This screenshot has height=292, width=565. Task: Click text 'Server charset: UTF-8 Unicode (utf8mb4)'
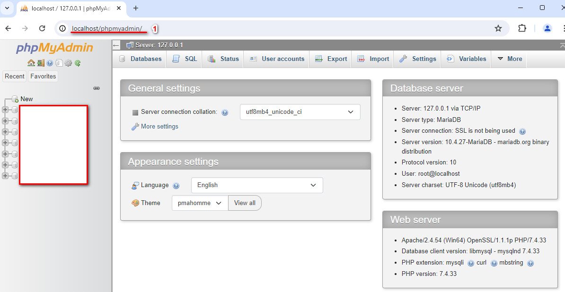click(x=459, y=185)
